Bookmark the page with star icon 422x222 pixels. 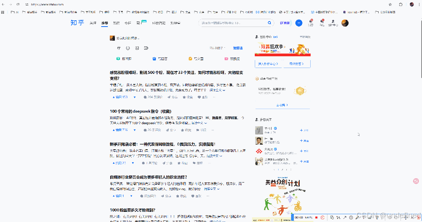click(390, 5)
